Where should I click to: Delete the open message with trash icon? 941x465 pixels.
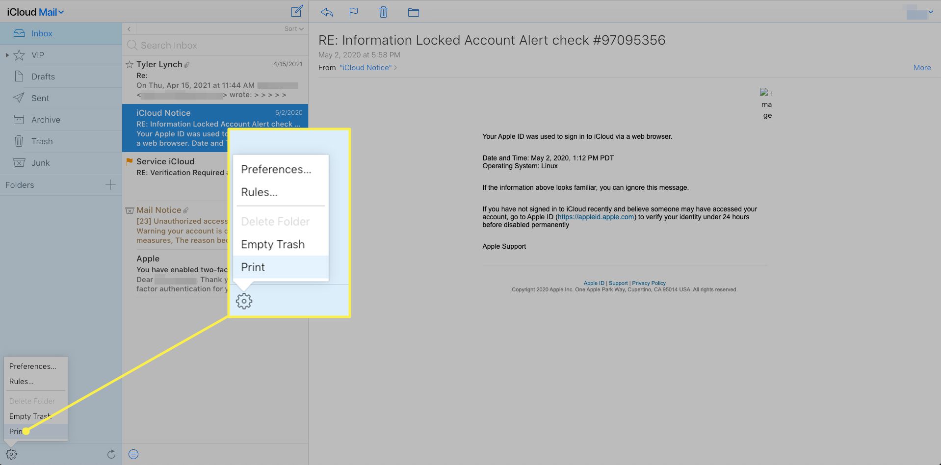pyautogui.click(x=383, y=12)
